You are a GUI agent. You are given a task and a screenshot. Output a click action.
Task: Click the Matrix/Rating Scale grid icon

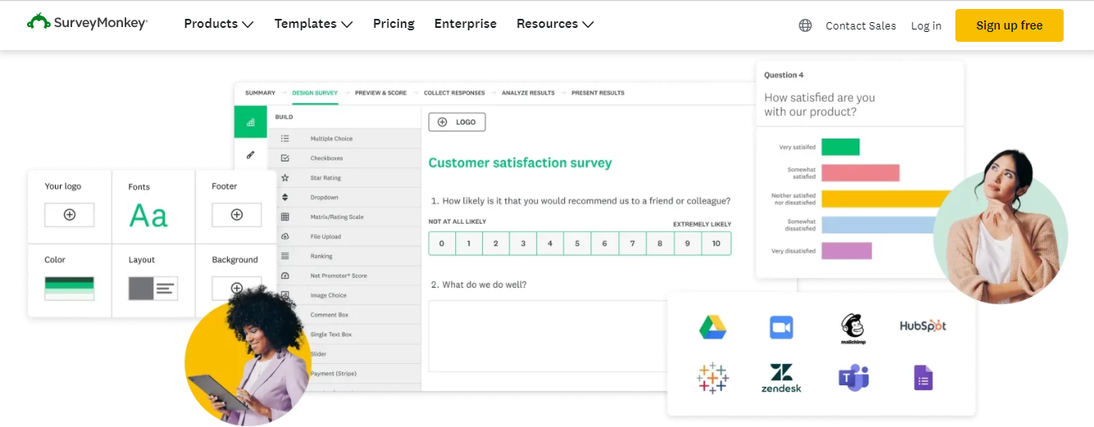click(x=285, y=217)
